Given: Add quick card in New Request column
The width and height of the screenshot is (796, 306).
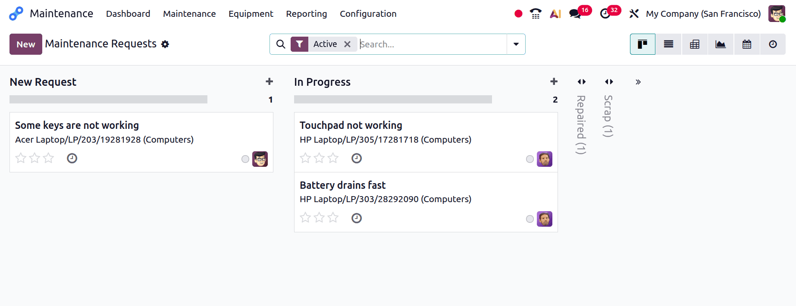Looking at the screenshot, I should coord(270,81).
